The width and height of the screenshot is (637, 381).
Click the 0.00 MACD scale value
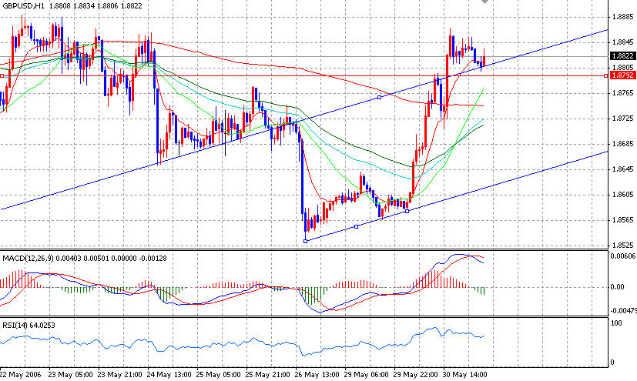(617, 287)
